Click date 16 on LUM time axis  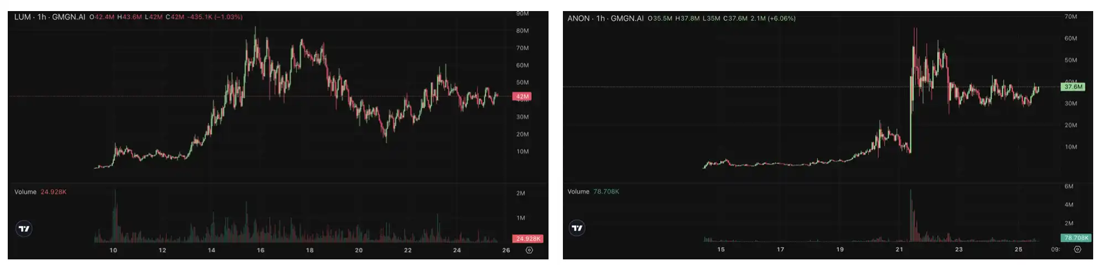coord(260,251)
